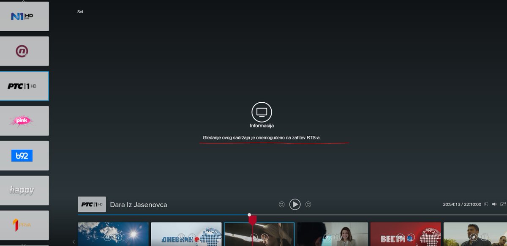Click the TV icon above Informacija
The height and width of the screenshot is (246, 507).
(262, 112)
